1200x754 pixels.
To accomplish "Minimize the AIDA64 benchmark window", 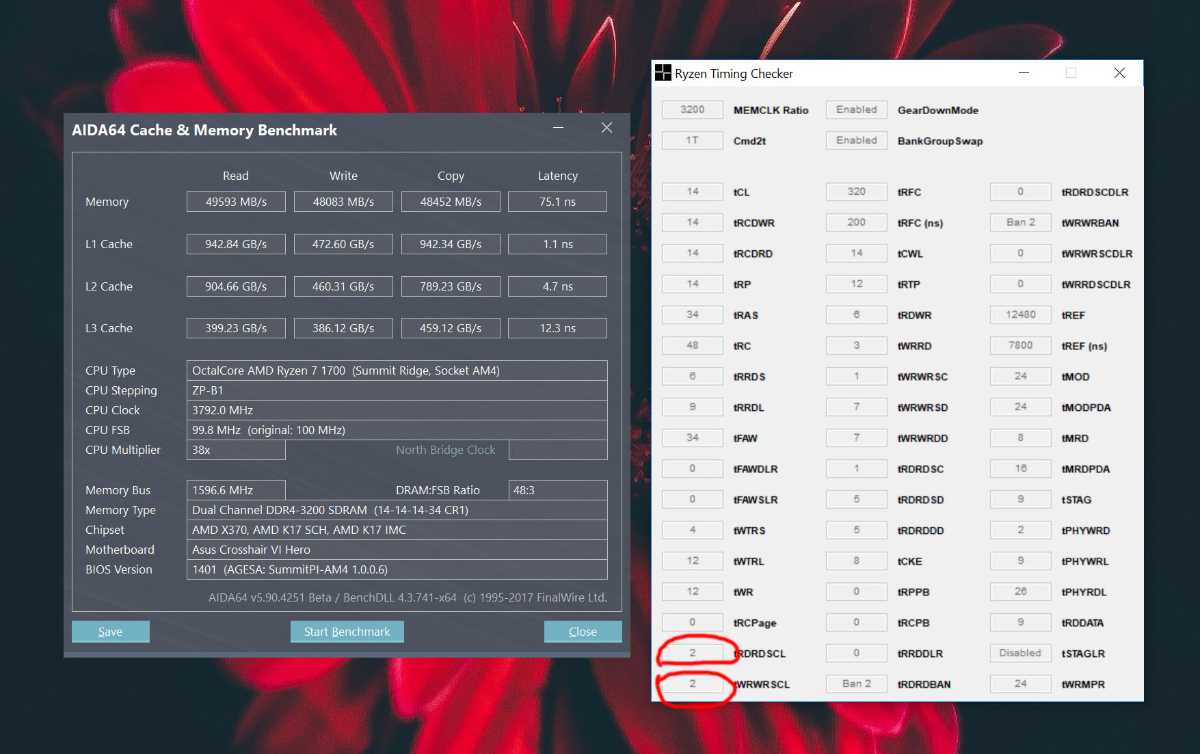I will (559, 129).
